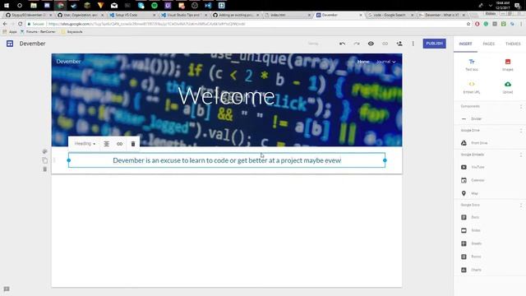Viewport: 526px width, 296px height.
Task: Delete the section with the side trash icon
Action: tap(44, 169)
